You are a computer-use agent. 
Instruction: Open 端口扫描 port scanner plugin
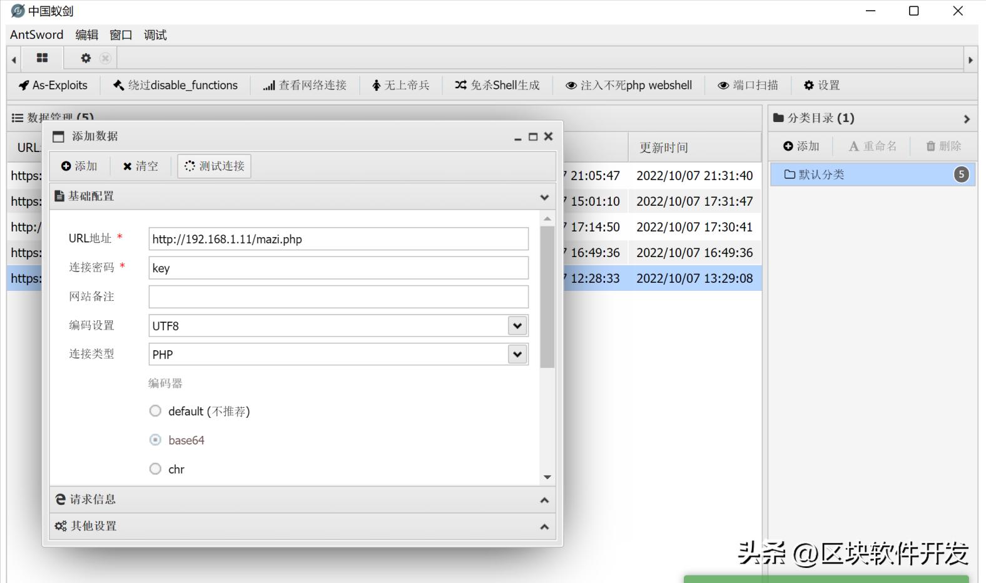pyautogui.click(x=748, y=85)
